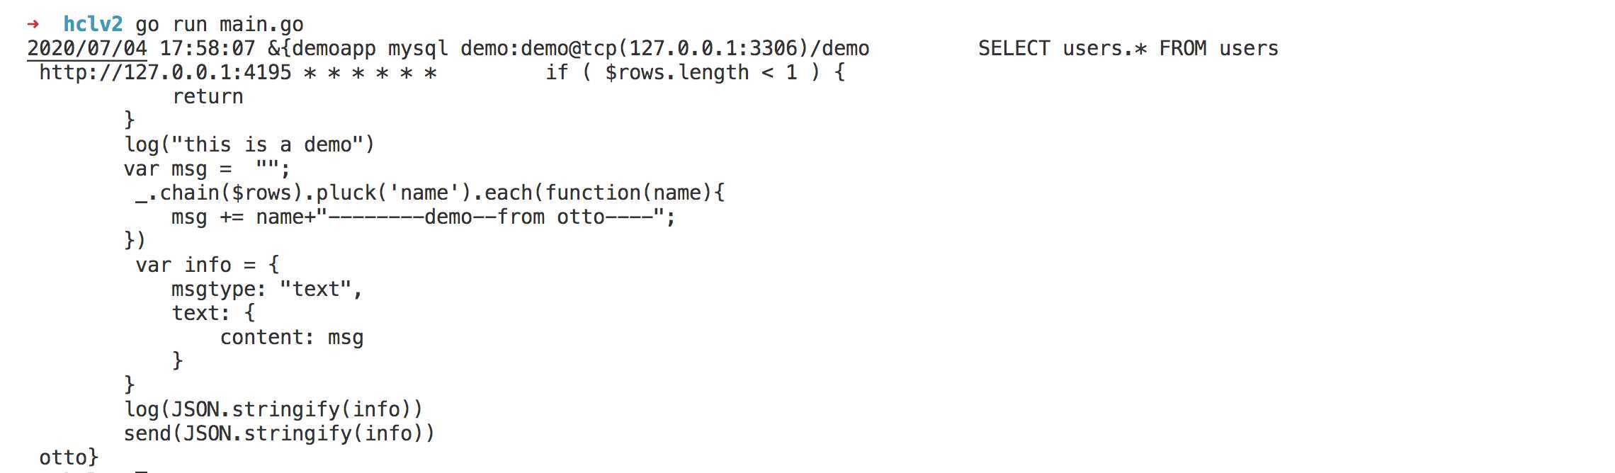Click the underlined date 2020/07/04

pos(87,48)
